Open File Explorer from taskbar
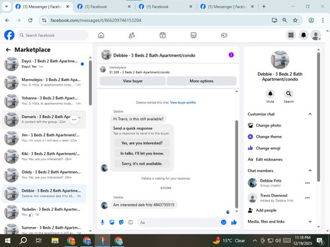The height and width of the screenshot is (247, 330). point(55,240)
